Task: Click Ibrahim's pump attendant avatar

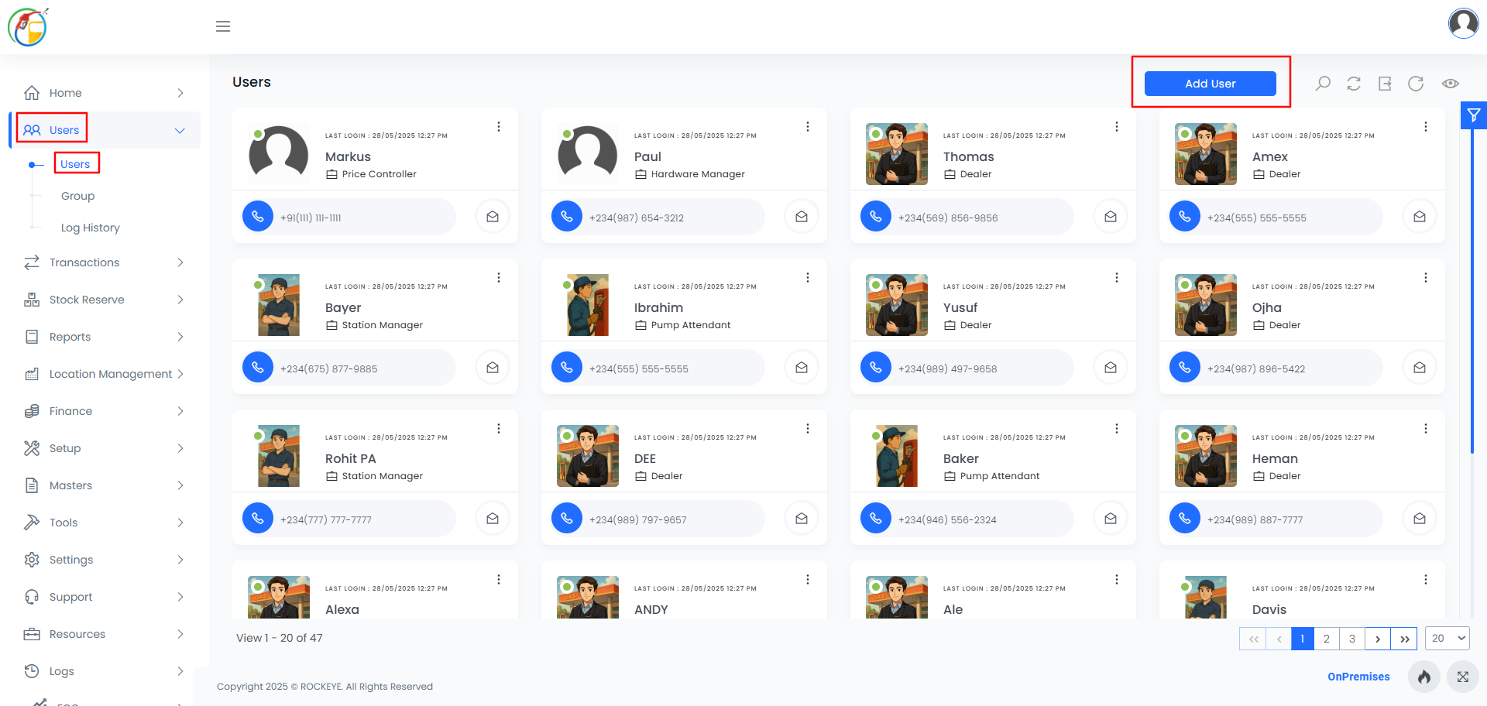Action: click(x=587, y=305)
